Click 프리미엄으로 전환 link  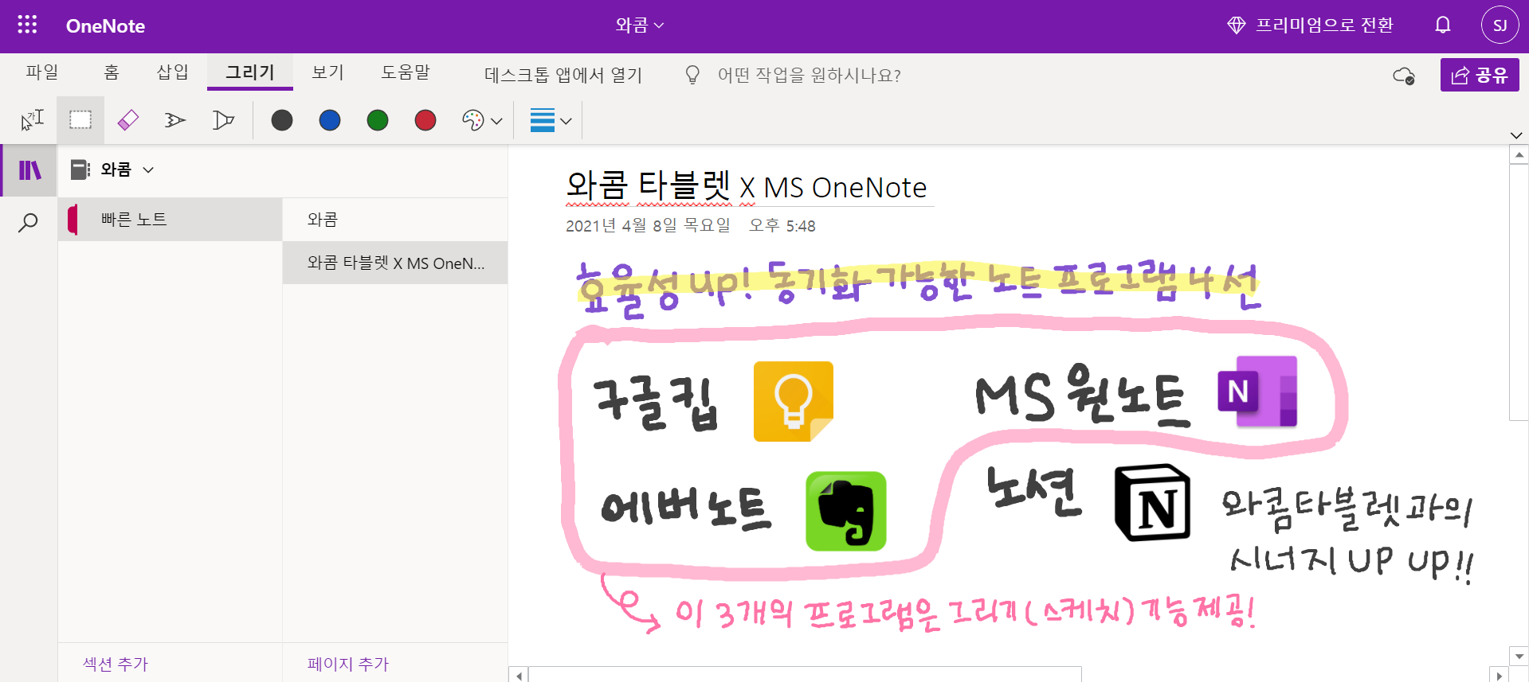1324,25
